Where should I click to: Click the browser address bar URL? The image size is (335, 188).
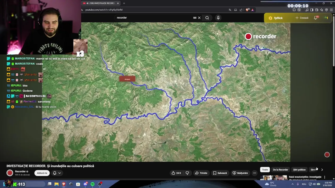[104, 10]
